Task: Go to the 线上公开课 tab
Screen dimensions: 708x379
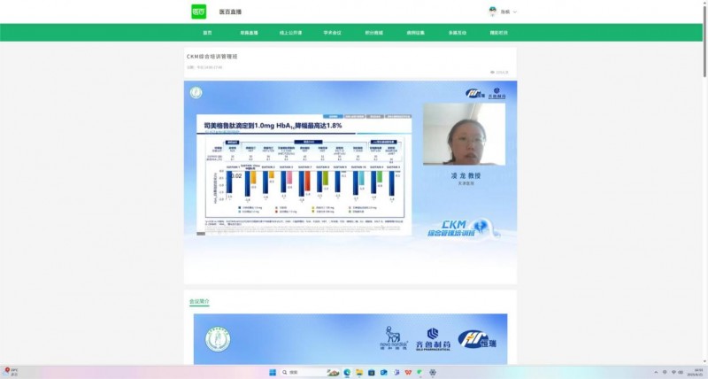Action: [290, 33]
